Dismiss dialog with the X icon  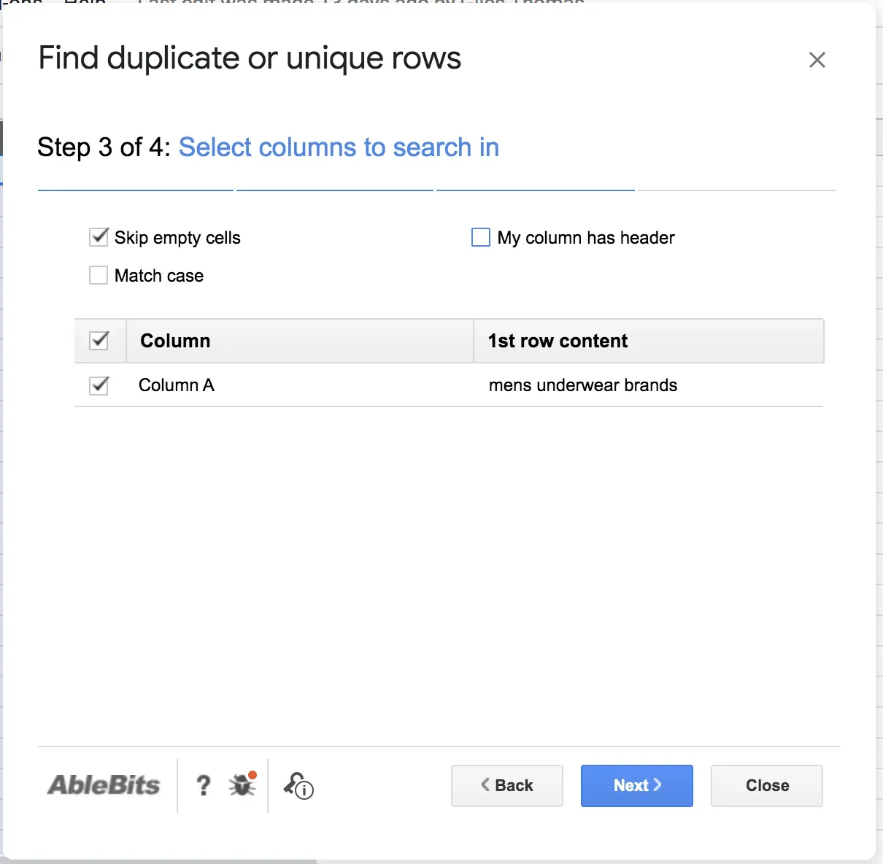coord(817,60)
